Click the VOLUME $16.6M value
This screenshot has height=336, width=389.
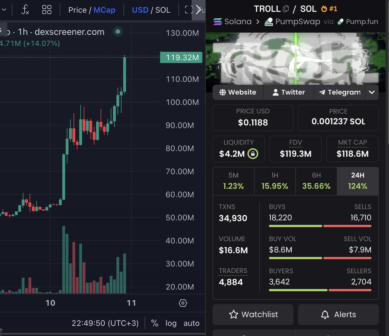coord(233,250)
